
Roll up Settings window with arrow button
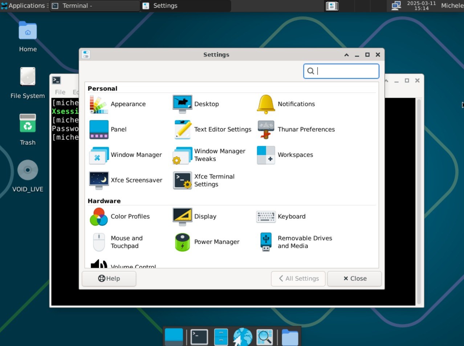(x=346, y=55)
